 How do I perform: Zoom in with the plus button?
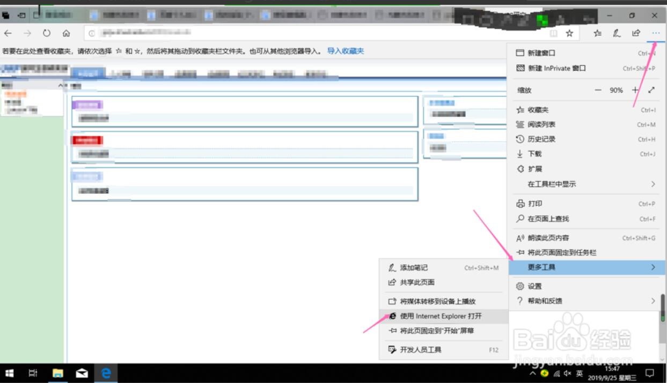tap(635, 90)
